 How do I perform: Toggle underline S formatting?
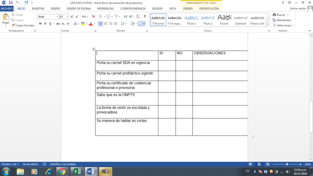pos(50,23)
